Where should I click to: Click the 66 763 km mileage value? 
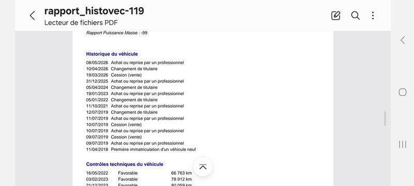tap(182, 173)
